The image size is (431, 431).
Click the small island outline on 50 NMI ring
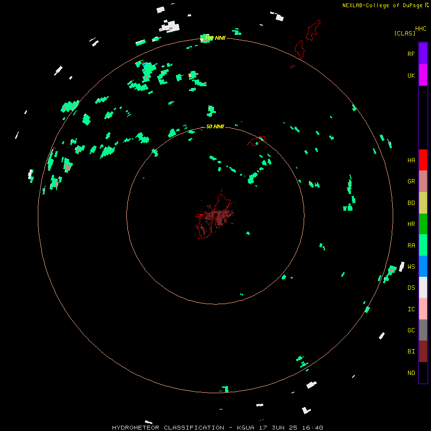256,141
